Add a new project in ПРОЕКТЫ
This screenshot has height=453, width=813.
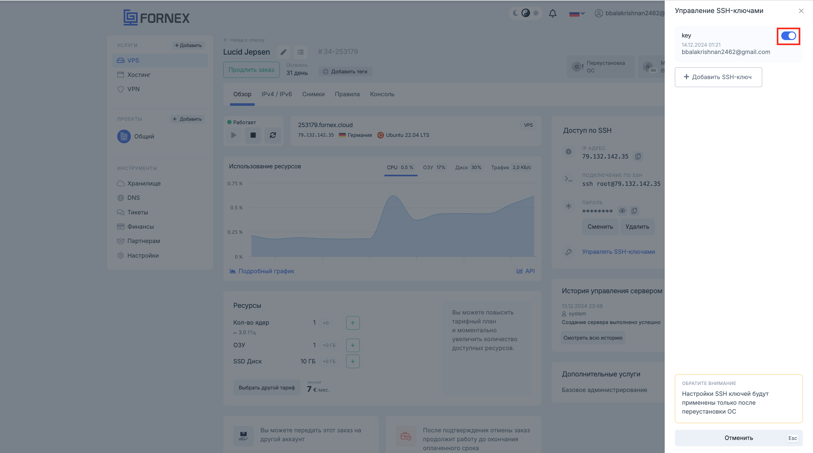[187, 119]
